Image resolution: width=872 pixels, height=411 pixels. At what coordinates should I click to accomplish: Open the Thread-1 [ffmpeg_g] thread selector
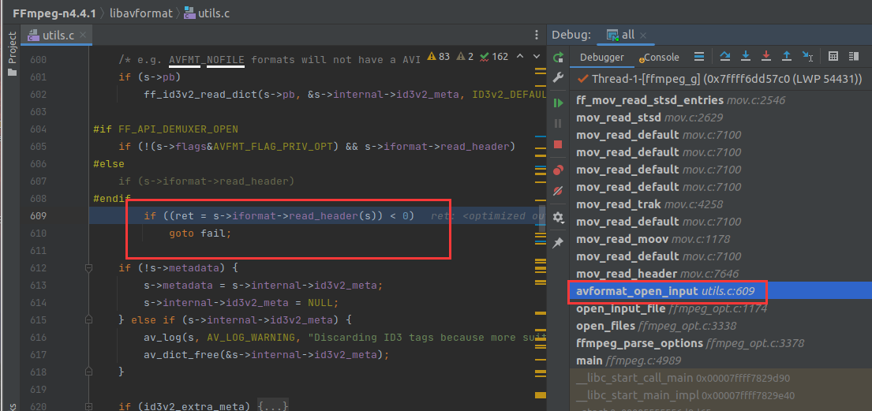point(720,79)
